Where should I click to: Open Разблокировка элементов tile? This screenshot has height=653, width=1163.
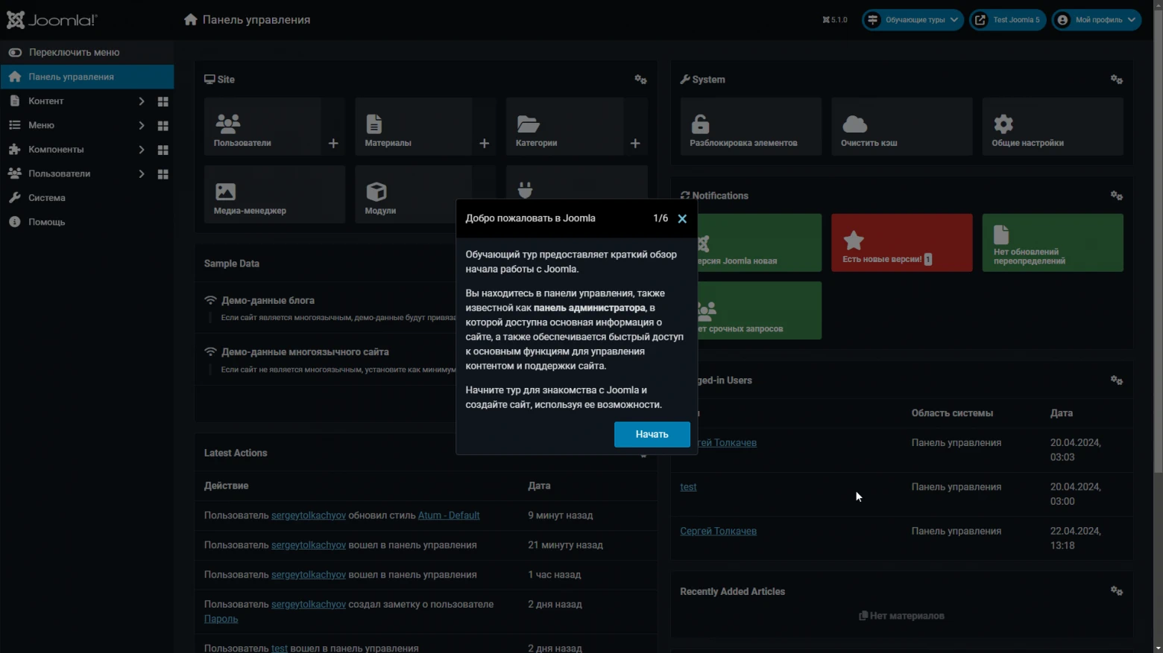coord(751,127)
